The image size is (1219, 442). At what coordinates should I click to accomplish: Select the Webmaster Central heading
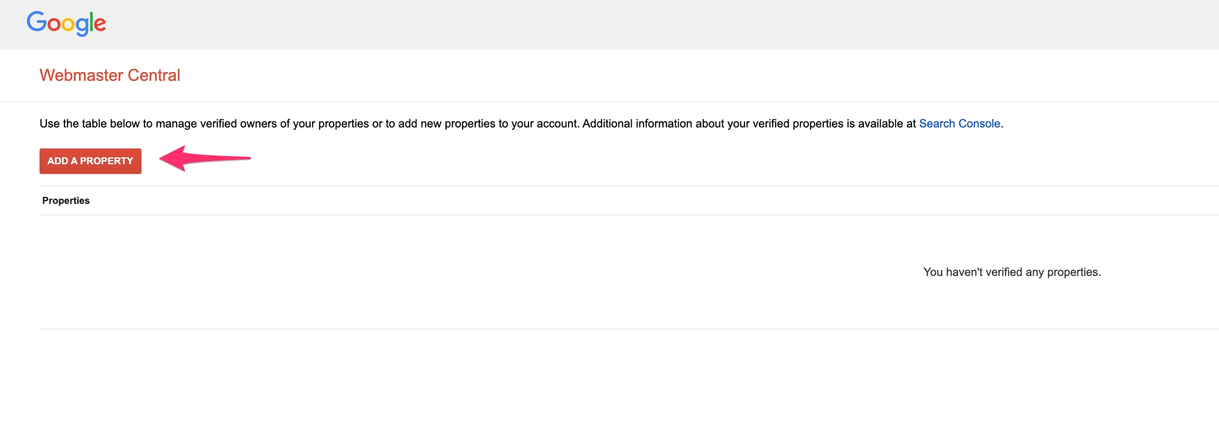[110, 75]
